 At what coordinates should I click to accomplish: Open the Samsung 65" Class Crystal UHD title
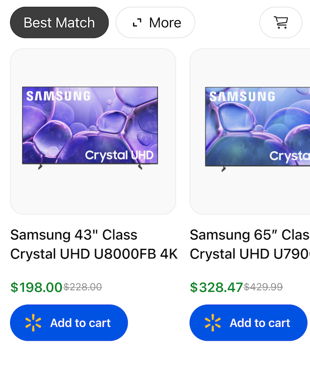249,244
